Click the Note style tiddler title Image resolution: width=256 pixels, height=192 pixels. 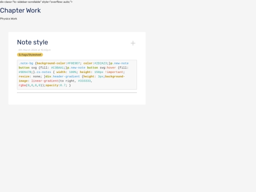(x=33, y=42)
